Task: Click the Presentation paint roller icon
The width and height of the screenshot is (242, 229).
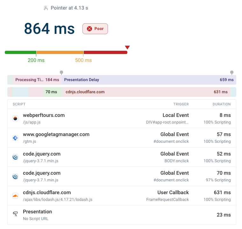Action: pos(15,215)
